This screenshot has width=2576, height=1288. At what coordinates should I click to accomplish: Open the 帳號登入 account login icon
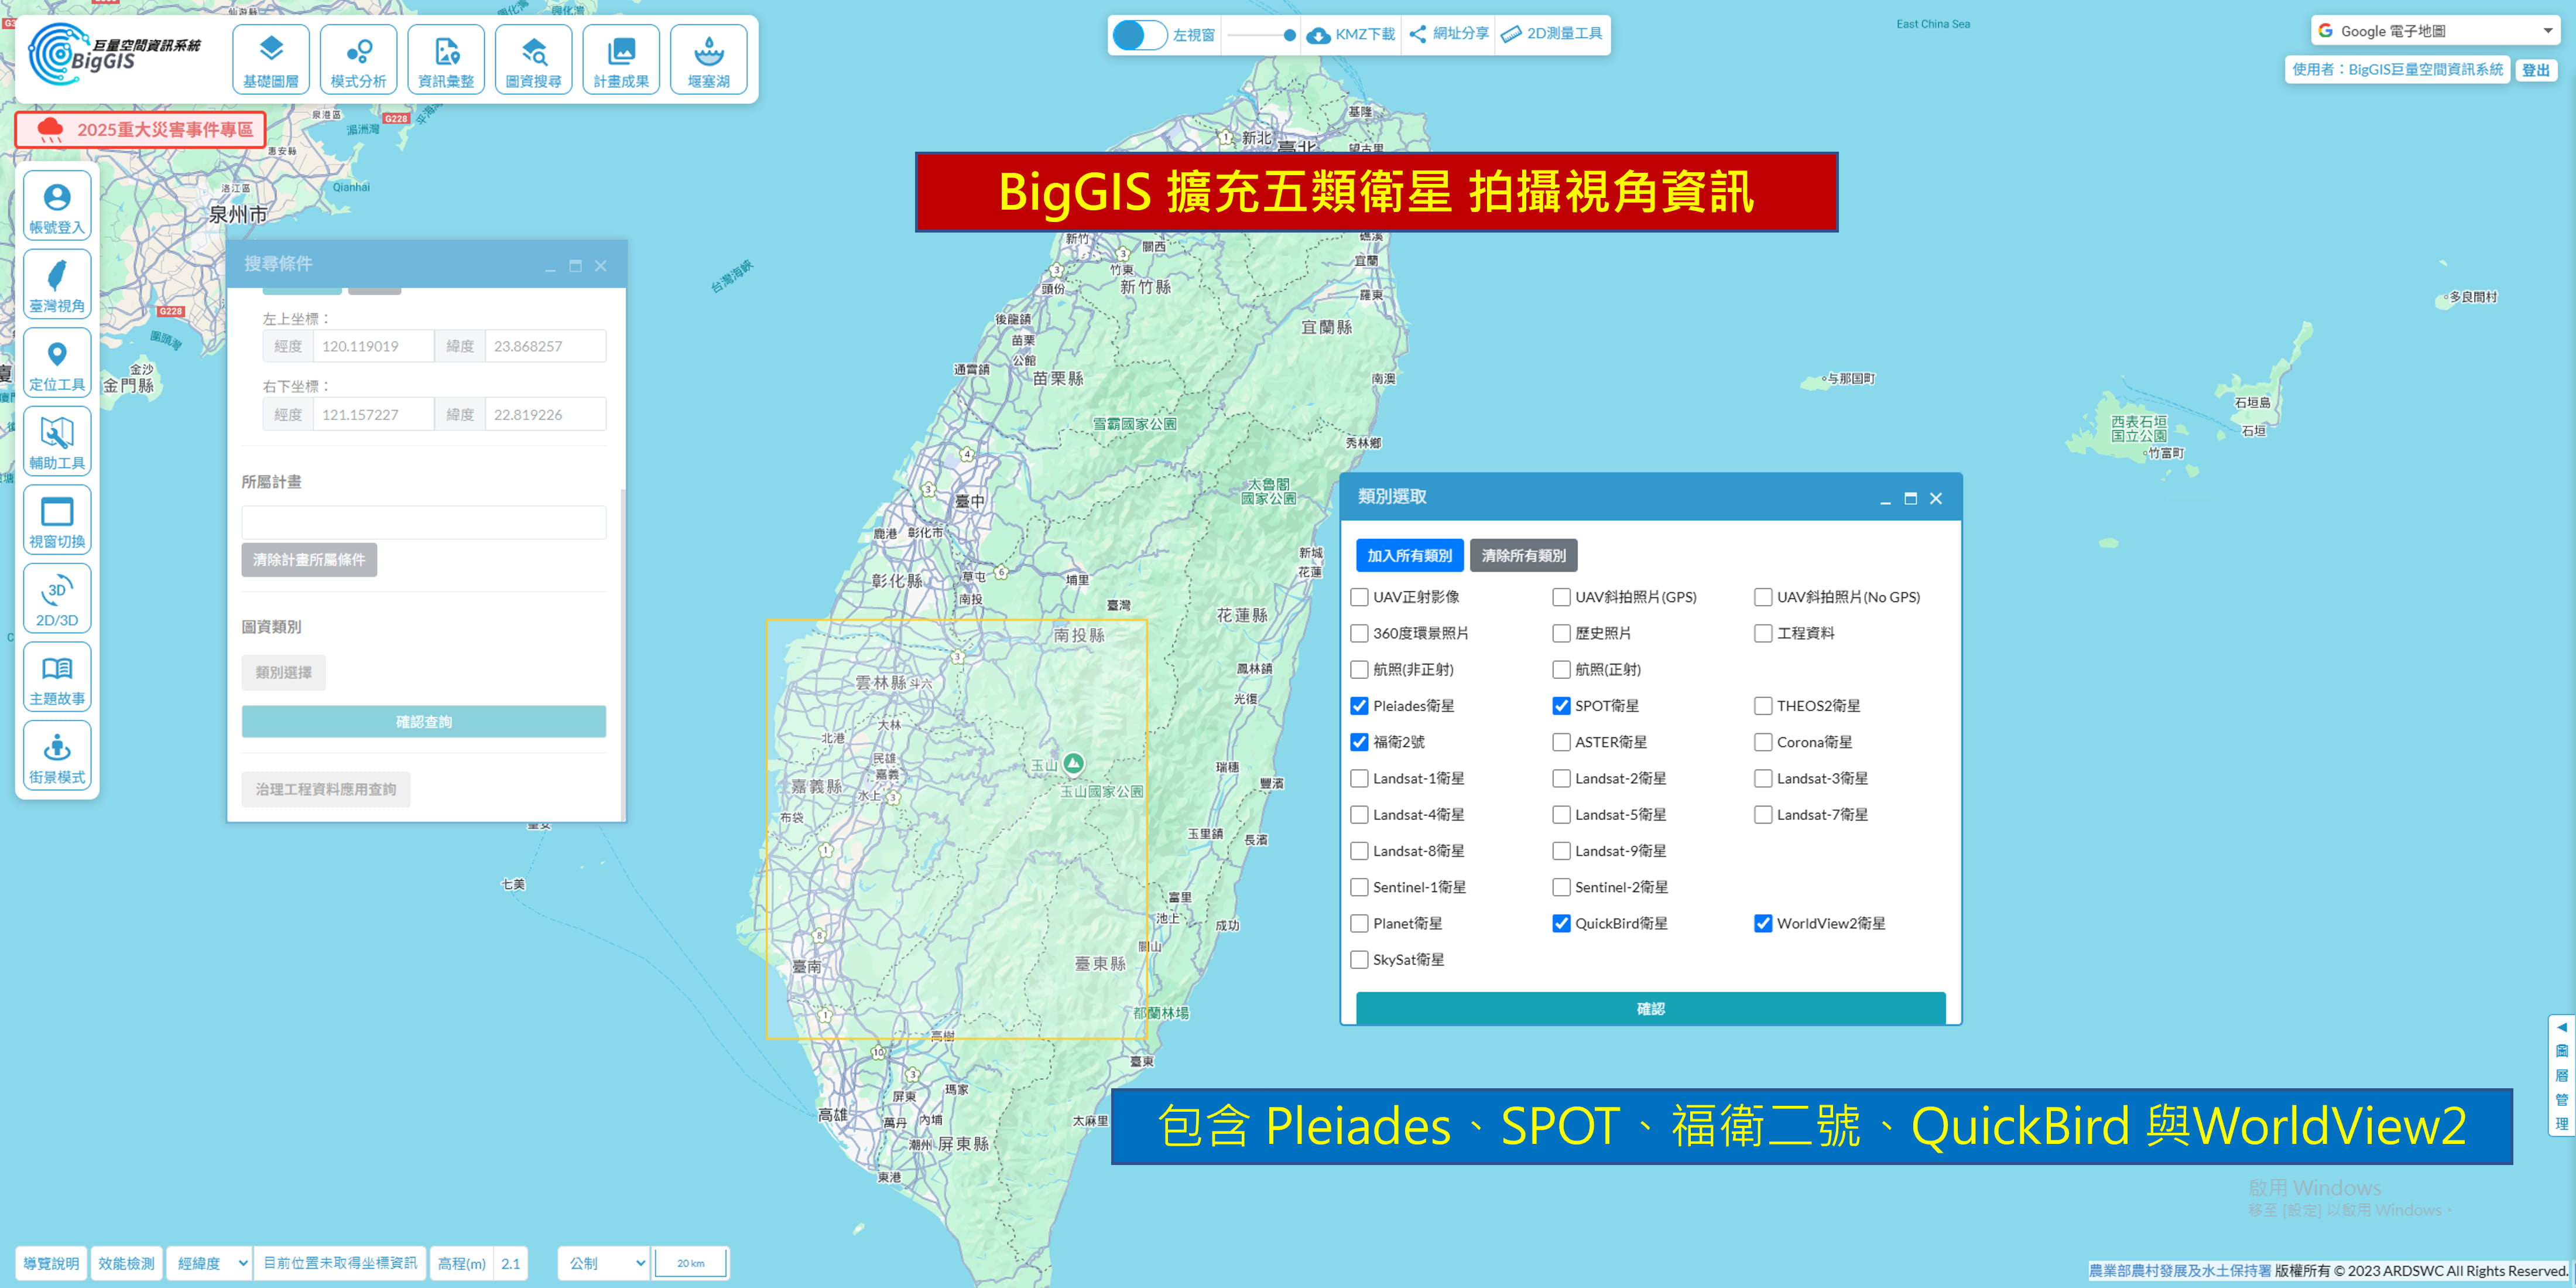[x=57, y=206]
